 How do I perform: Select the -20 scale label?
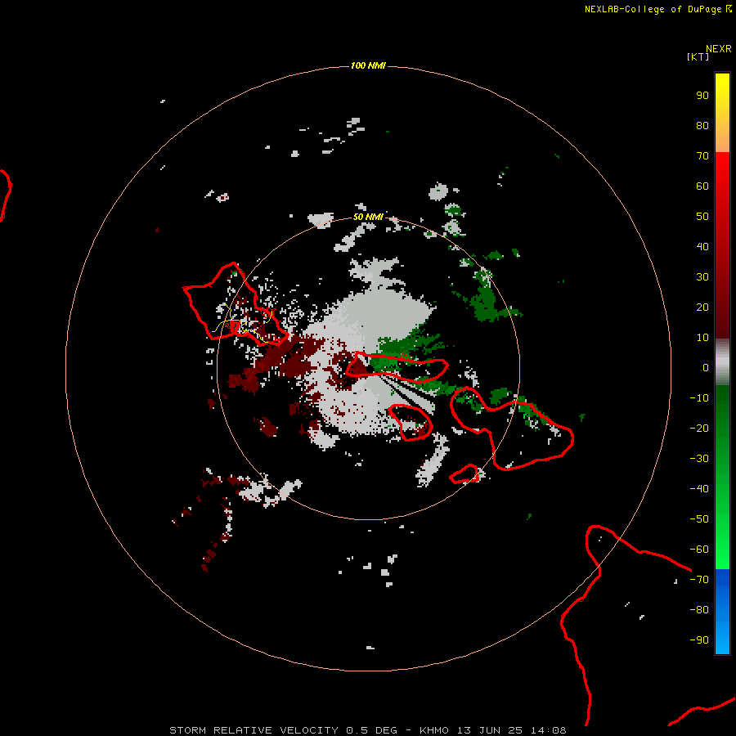coord(699,429)
